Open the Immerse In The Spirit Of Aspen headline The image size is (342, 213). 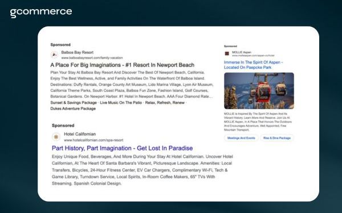coord(253,65)
